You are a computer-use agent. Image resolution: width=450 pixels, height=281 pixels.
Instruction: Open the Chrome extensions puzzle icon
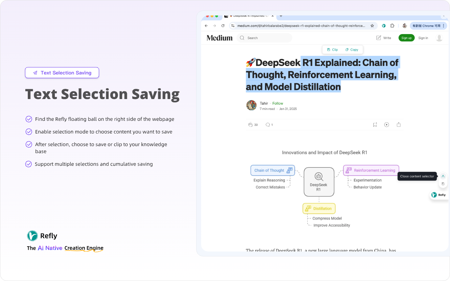392,26
